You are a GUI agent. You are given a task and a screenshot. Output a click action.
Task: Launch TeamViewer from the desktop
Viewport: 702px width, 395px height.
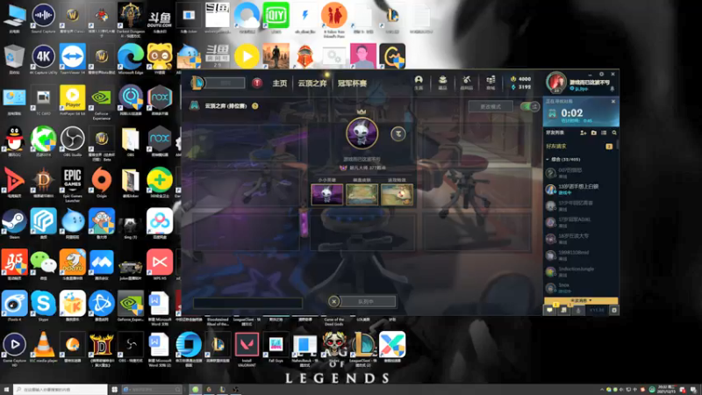point(73,59)
